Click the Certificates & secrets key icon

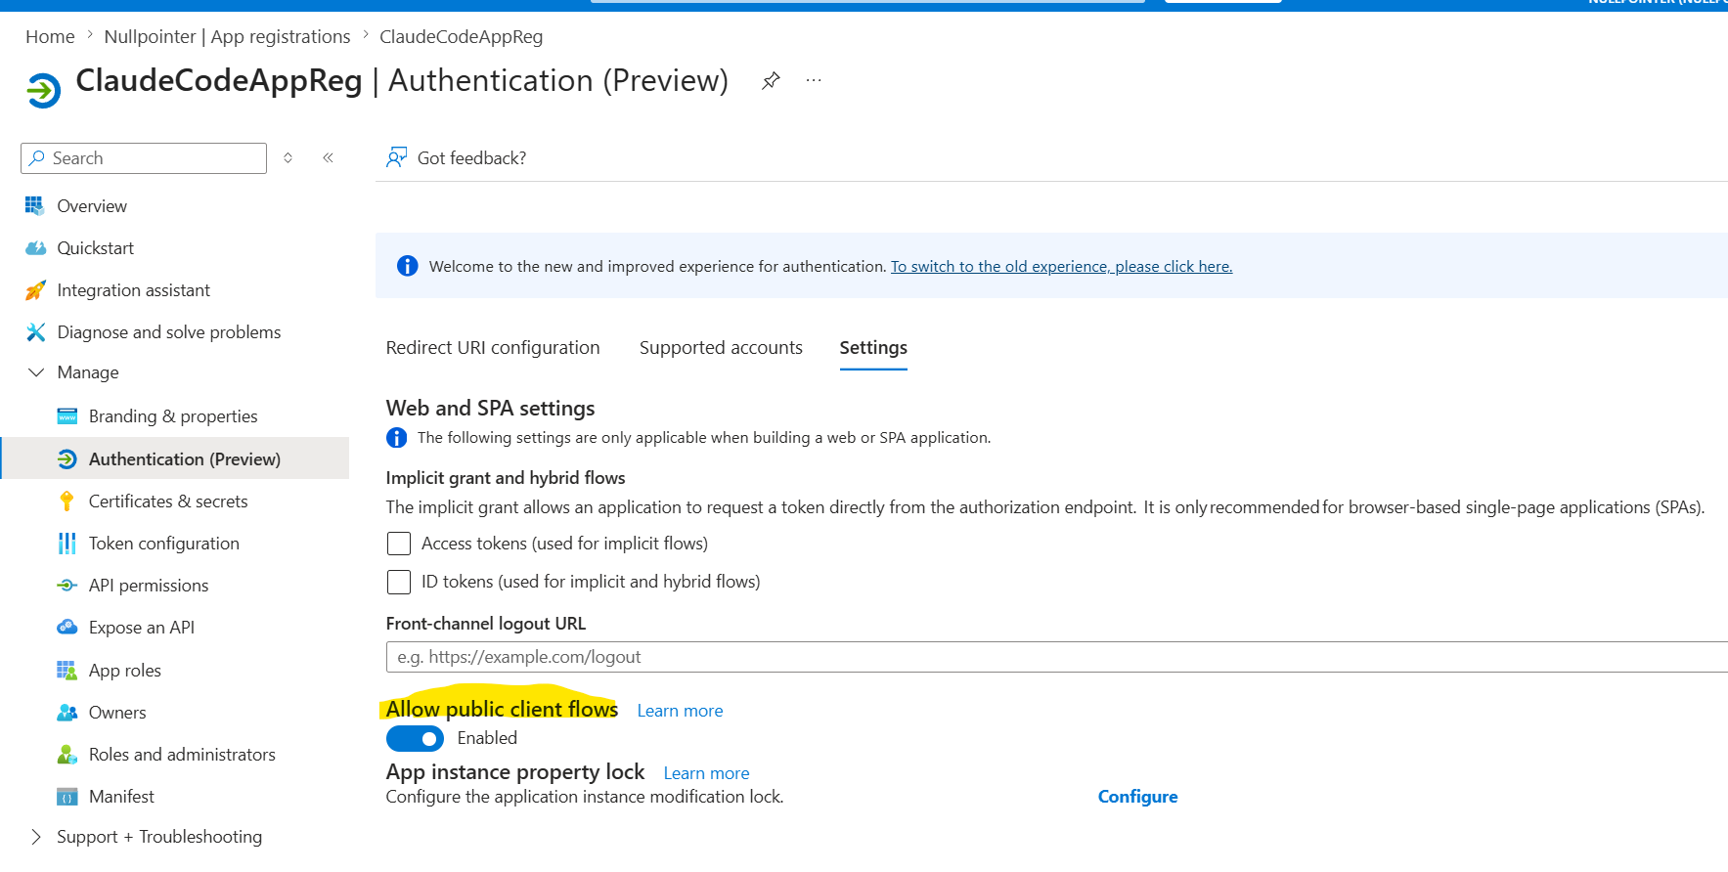66,501
